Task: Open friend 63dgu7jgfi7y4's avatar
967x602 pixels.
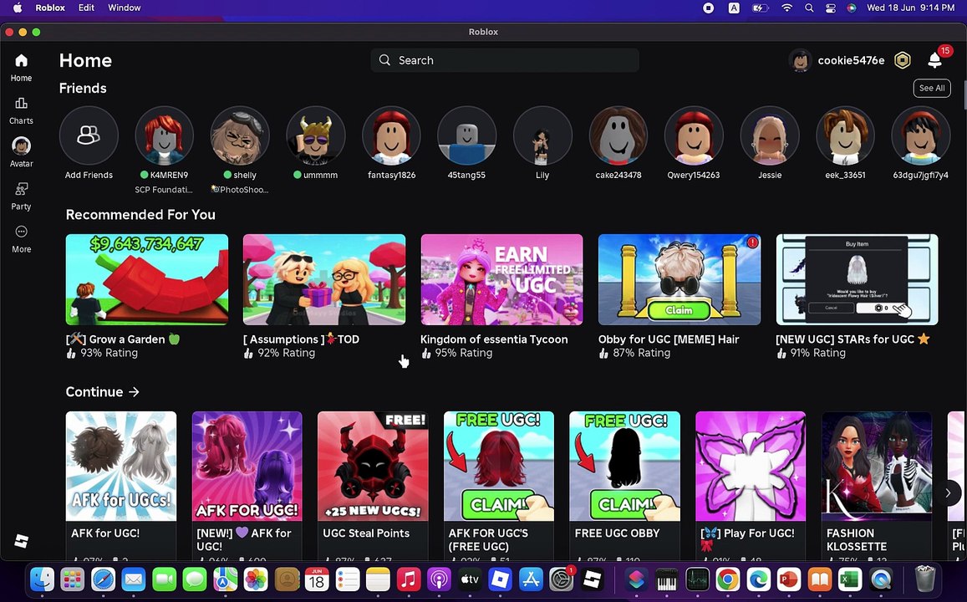Action: pos(921,135)
